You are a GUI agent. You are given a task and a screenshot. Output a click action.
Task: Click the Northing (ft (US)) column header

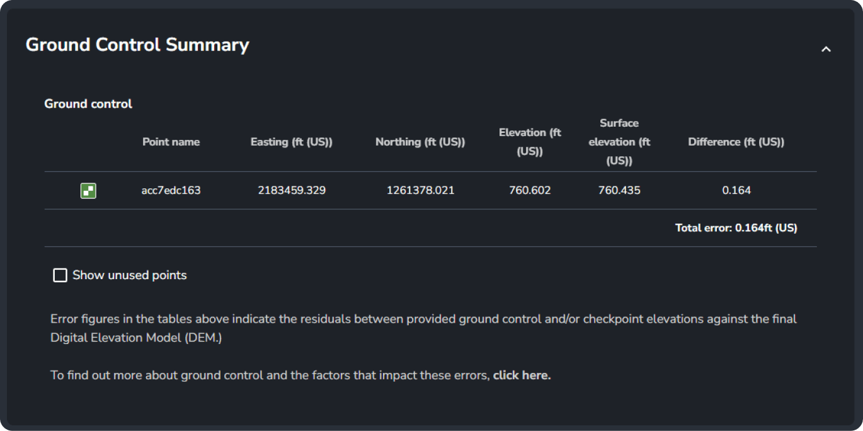pos(420,142)
